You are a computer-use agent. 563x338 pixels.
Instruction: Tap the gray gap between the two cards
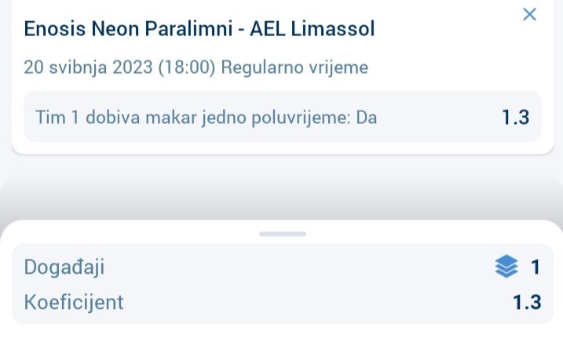283,187
